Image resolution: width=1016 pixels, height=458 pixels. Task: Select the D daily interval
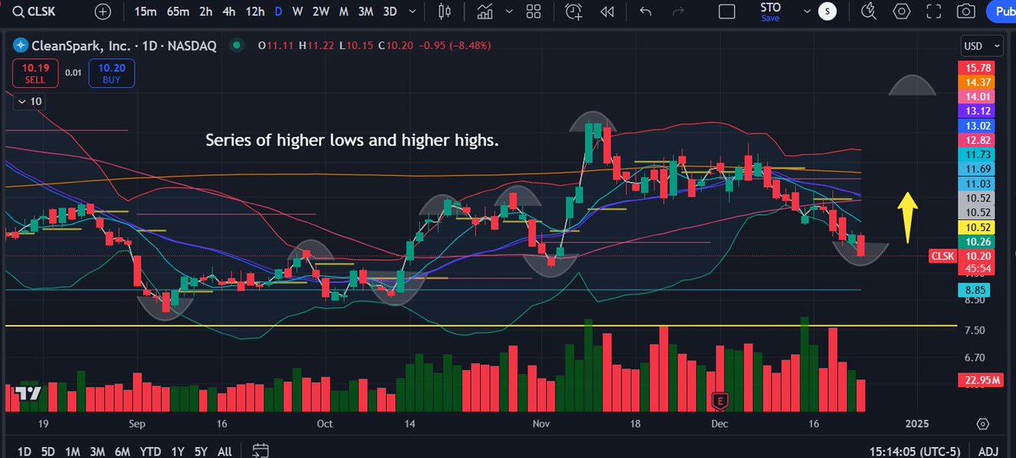click(x=279, y=12)
